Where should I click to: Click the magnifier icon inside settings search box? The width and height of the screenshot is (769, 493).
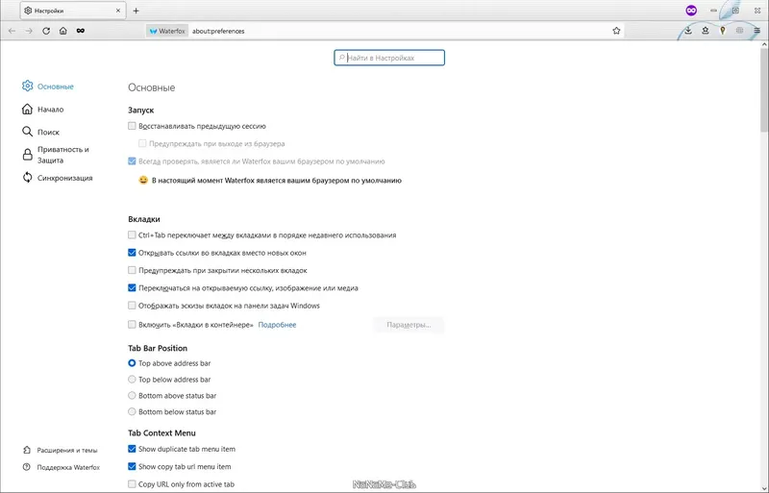click(342, 58)
